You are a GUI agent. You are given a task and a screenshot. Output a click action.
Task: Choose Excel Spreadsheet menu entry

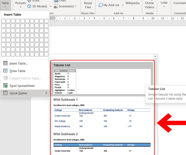25,86
